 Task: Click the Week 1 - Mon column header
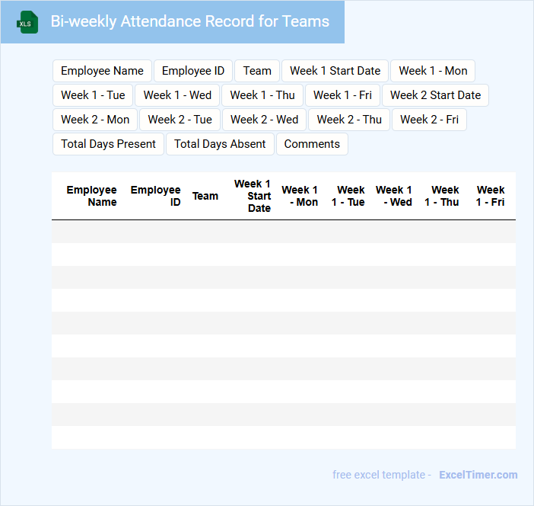(300, 196)
